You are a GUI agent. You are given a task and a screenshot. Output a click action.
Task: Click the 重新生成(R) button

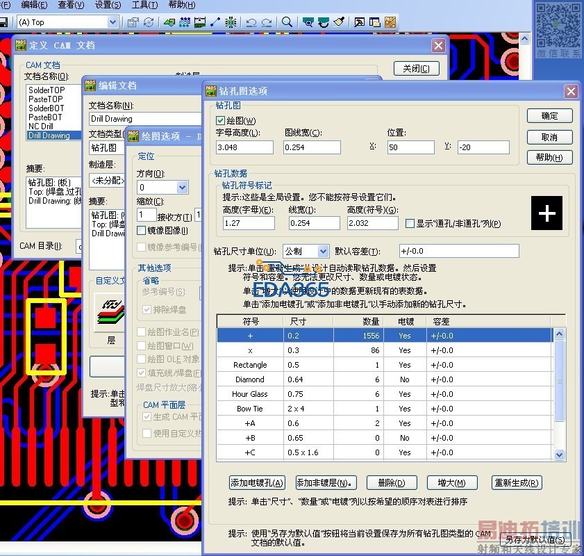tap(517, 483)
